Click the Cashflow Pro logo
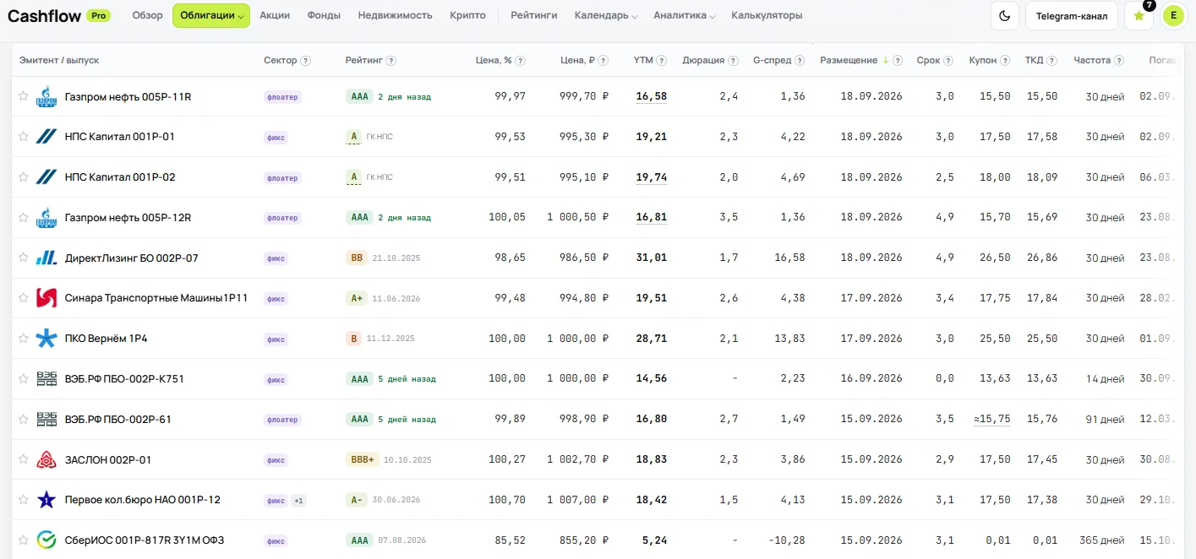 click(x=58, y=15)
